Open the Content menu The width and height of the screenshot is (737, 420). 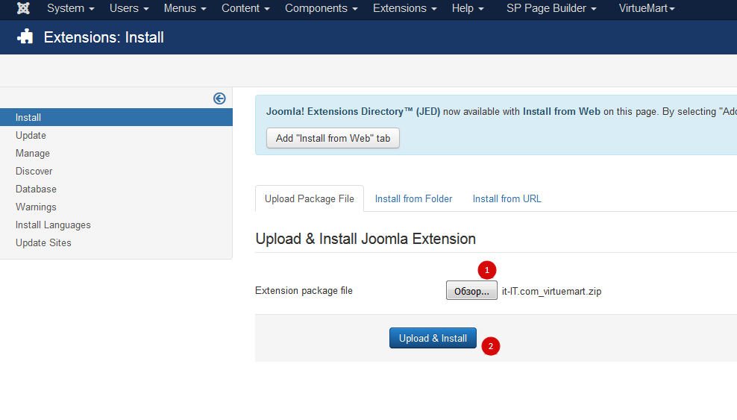[x=245, y=8]
